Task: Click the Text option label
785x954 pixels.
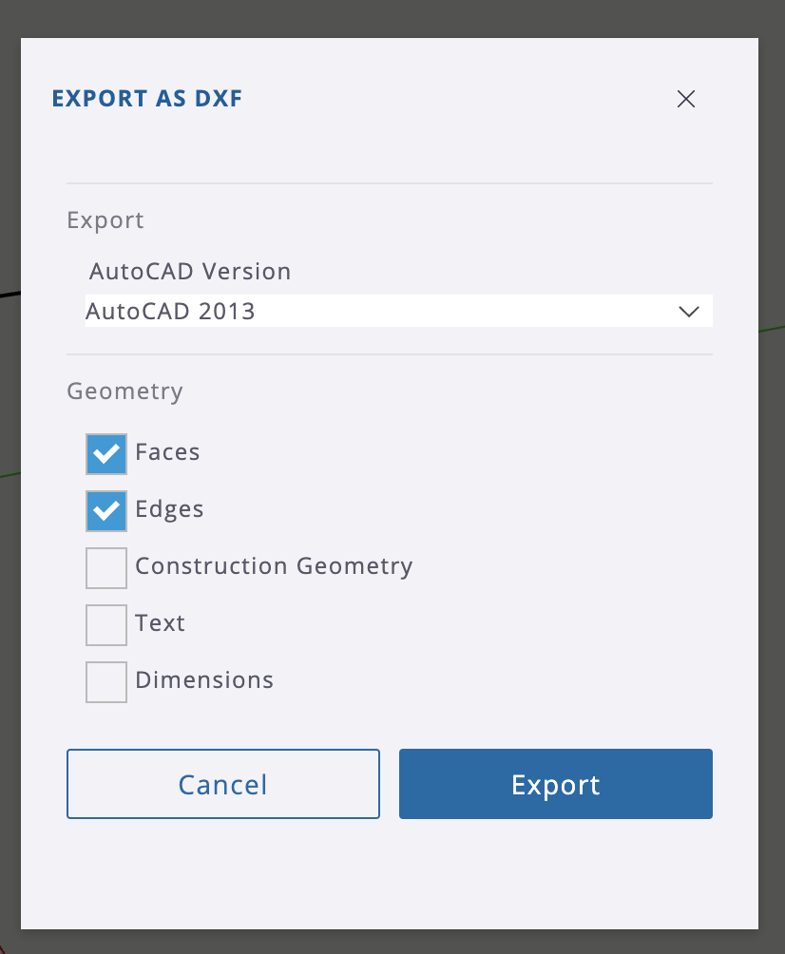Action: (x=160, y=623)
